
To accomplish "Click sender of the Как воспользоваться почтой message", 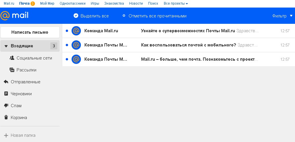I will pos(106,45).
